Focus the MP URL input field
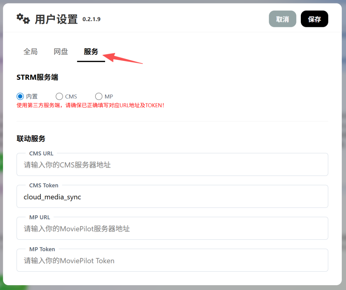This screenshot has width=346, height=290. (x=172, y=228)
